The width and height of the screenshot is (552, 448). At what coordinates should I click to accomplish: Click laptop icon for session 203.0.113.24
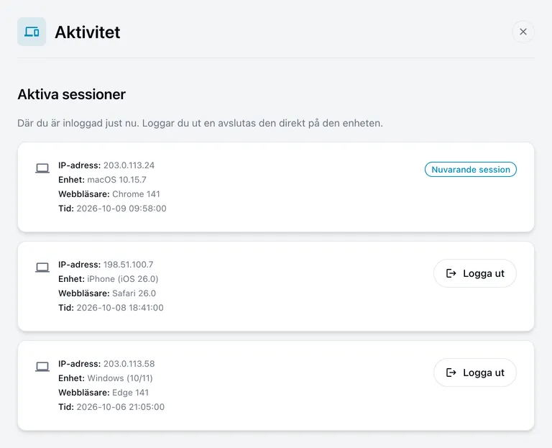42,168
